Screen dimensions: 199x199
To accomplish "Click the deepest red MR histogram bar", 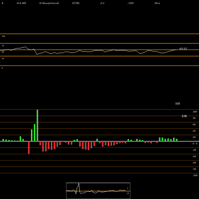I will pos(29,147).
